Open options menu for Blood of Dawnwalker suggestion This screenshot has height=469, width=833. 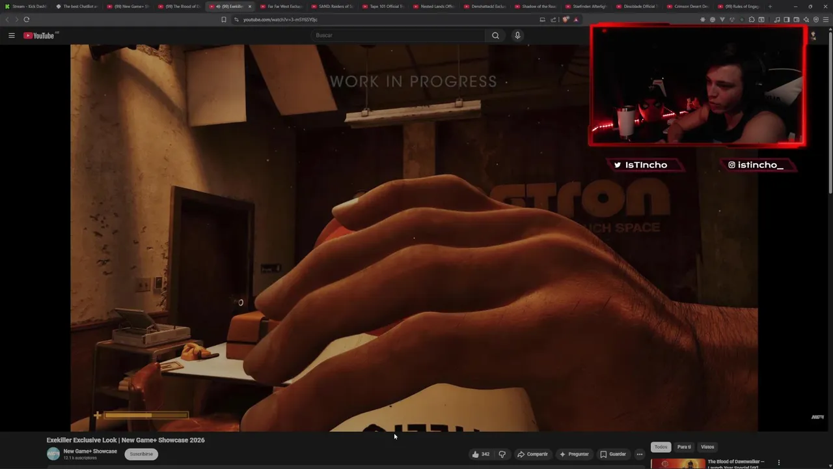coord(778,463)
